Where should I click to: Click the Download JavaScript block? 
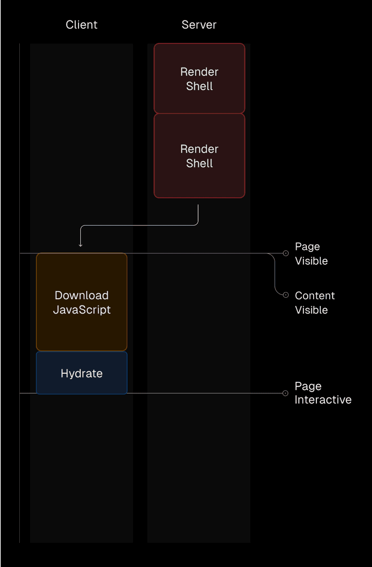(81, 302)
